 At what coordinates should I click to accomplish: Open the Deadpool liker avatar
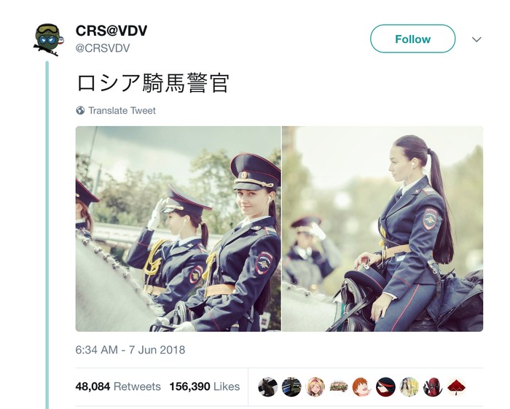tap(433, 387)
